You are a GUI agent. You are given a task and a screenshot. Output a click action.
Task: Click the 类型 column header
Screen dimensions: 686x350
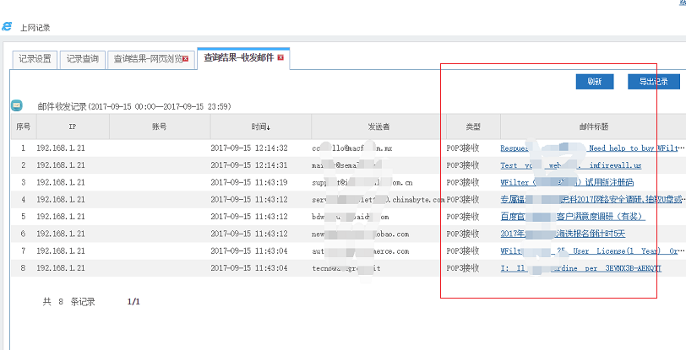[473, 127]
